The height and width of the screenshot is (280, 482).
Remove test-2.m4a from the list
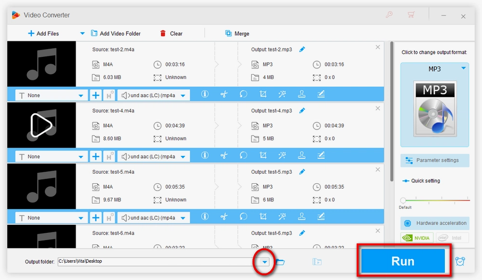tap(378, 47)
